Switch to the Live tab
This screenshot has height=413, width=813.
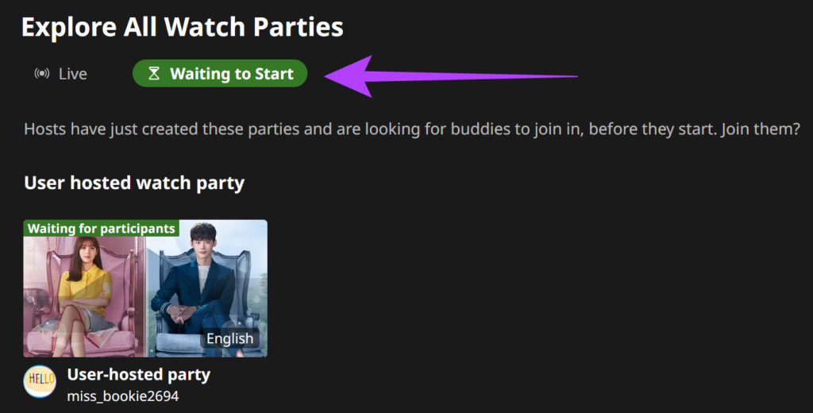pos(61,74)
